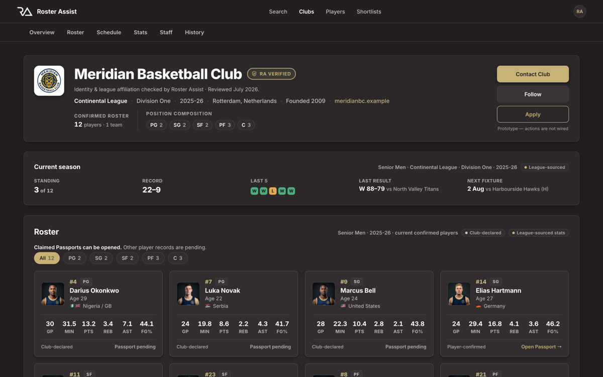
Task: Click Marcus Bell's player photo
Action: [324, 294]
